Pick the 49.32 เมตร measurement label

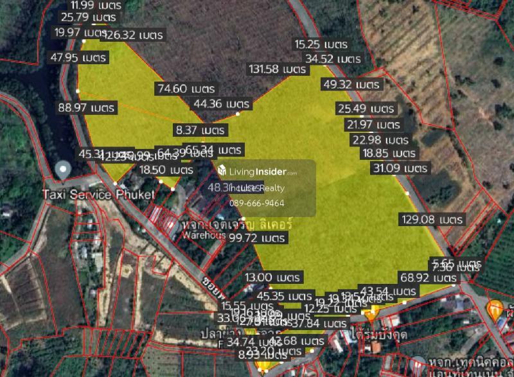pos(351,84)
